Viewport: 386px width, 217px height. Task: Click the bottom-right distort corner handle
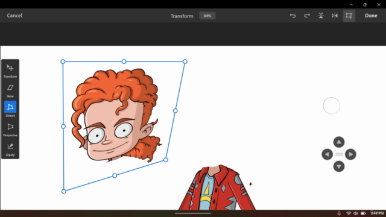(x=166, y=160)
